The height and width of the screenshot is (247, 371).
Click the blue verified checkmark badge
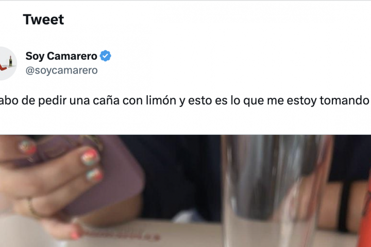[105, 56]
